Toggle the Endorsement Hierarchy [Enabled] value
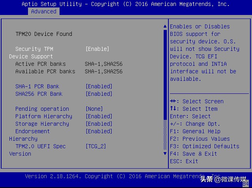This screenshot has width=252, height=188. pyautogui.click(x=99, y=131)
